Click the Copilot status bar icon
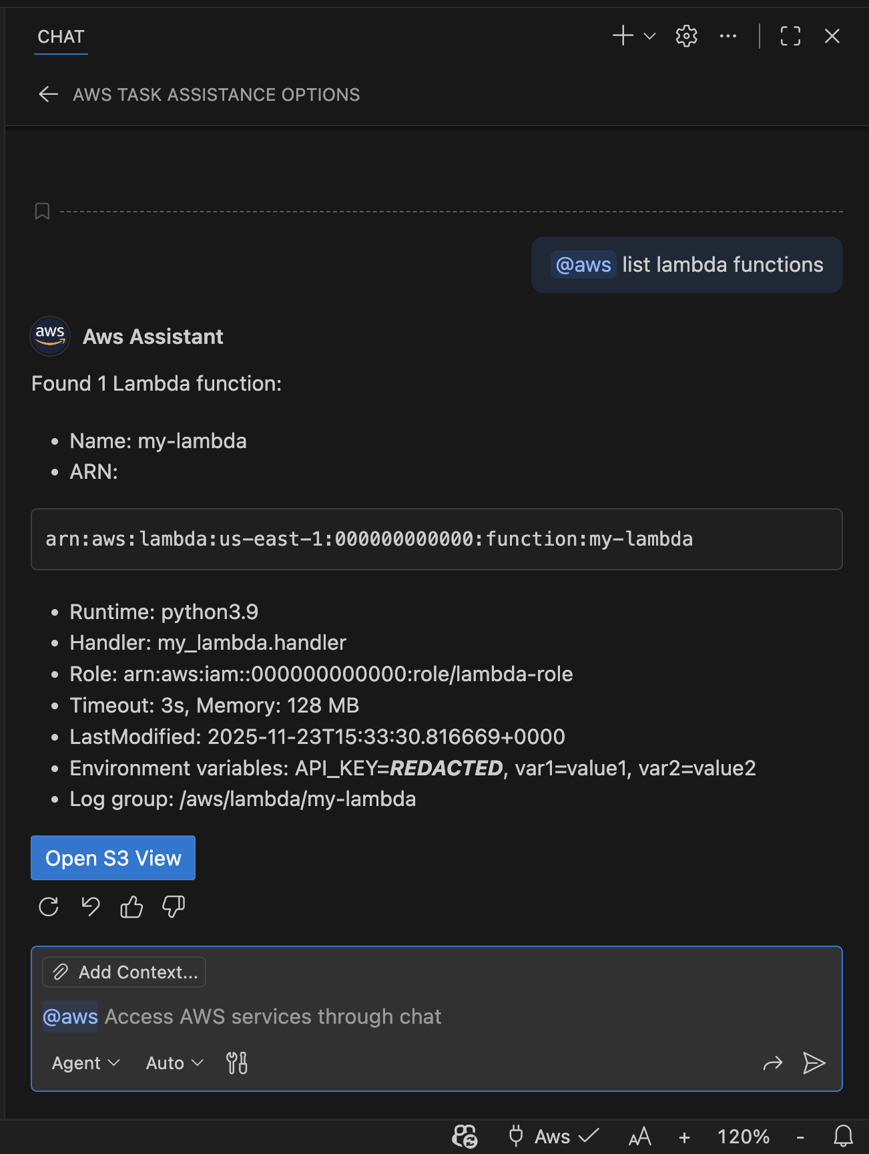Image resolution: width=869 pixels, height=1154 pixels. [465, 1136]
